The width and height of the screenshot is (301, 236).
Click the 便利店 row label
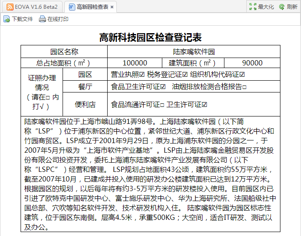85,105
